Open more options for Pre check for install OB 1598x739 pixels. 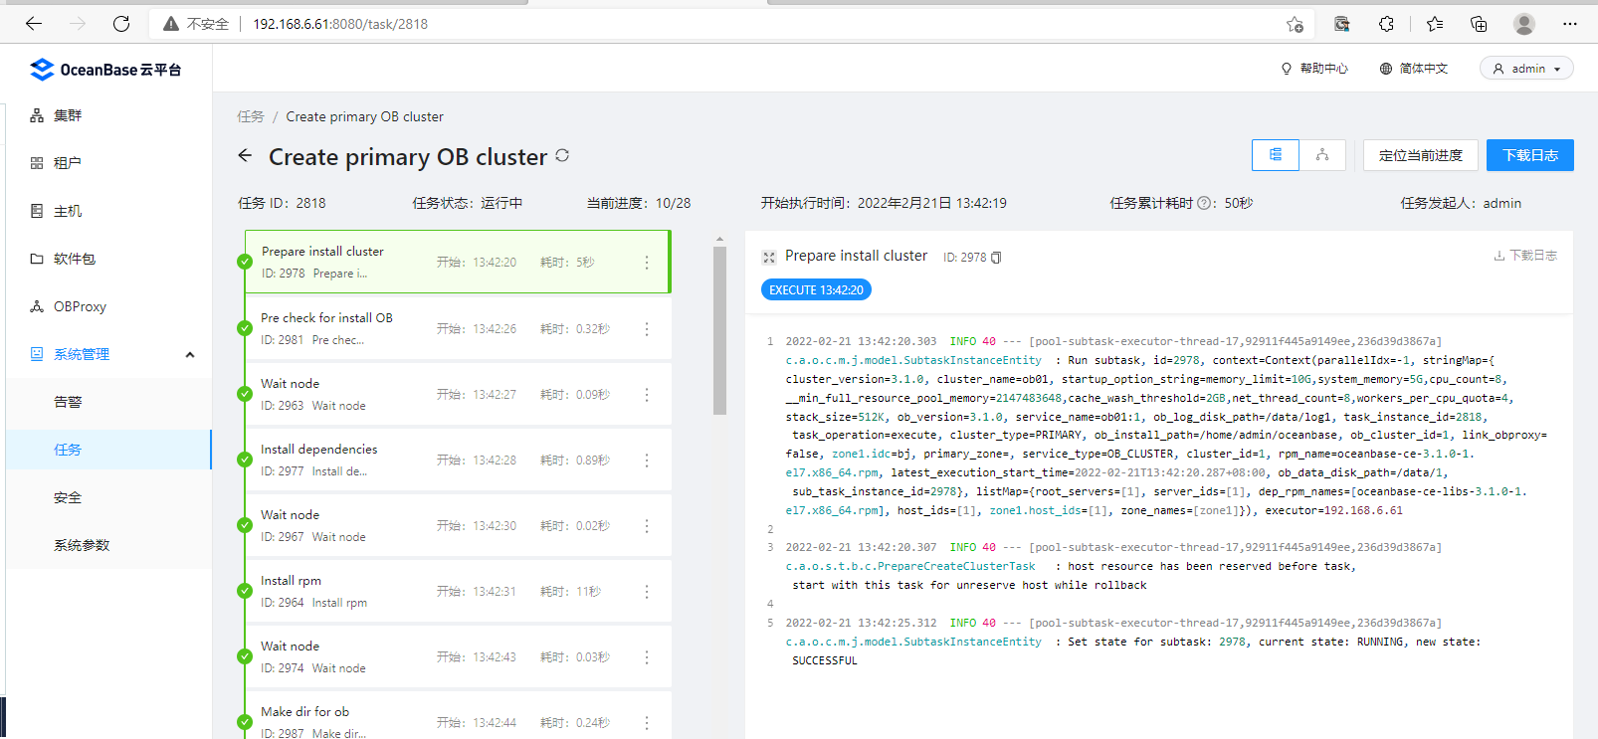tap(647, 329)
